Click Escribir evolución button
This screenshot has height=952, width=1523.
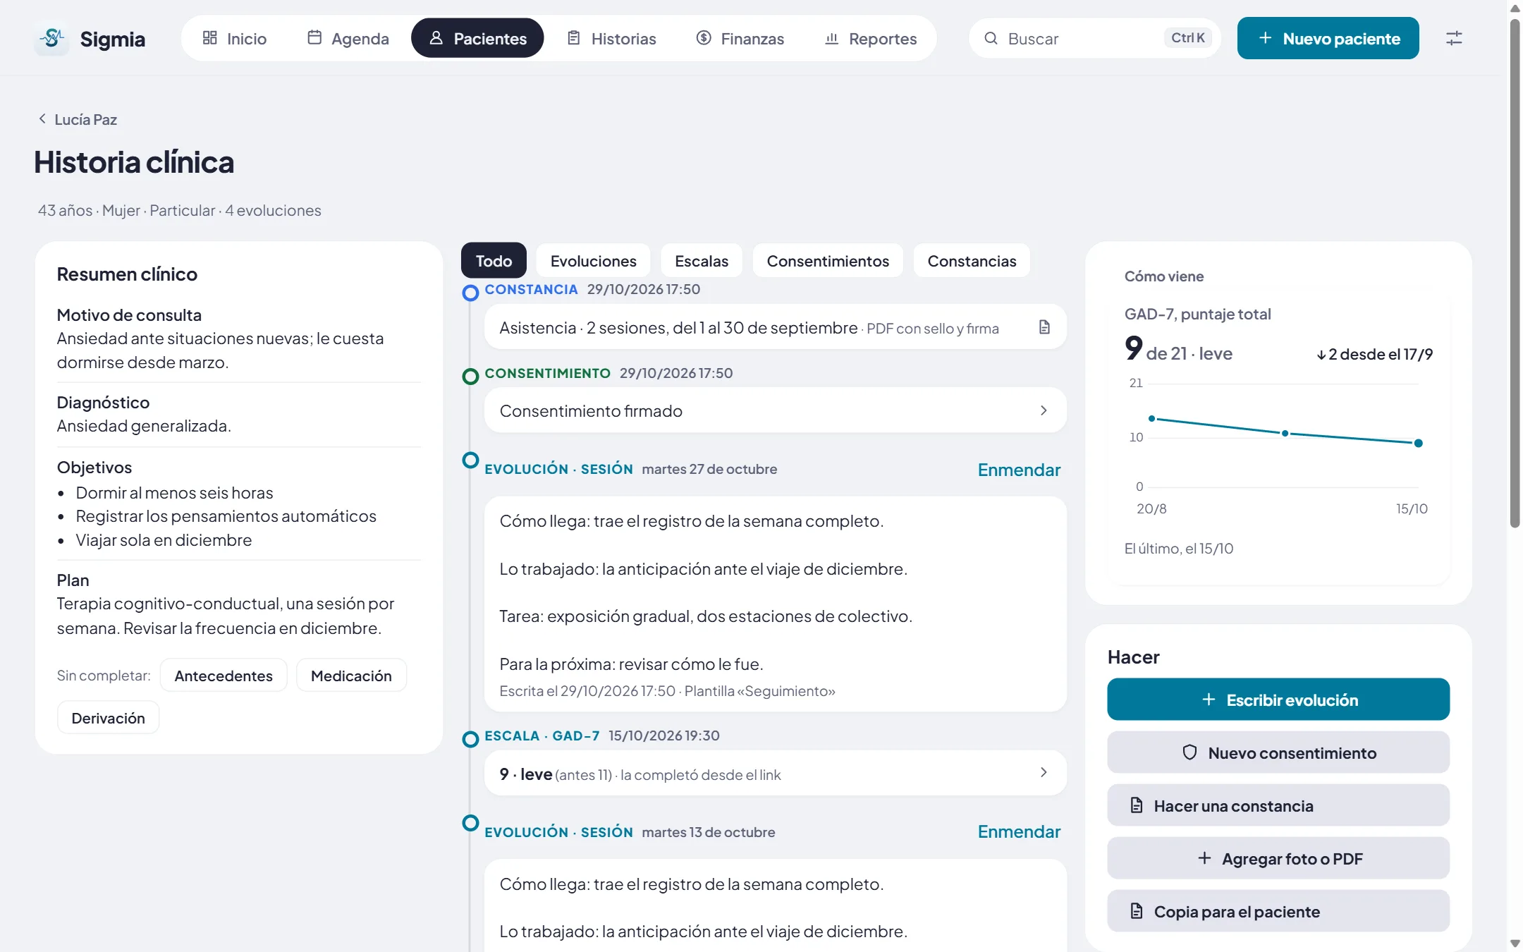1278,700
